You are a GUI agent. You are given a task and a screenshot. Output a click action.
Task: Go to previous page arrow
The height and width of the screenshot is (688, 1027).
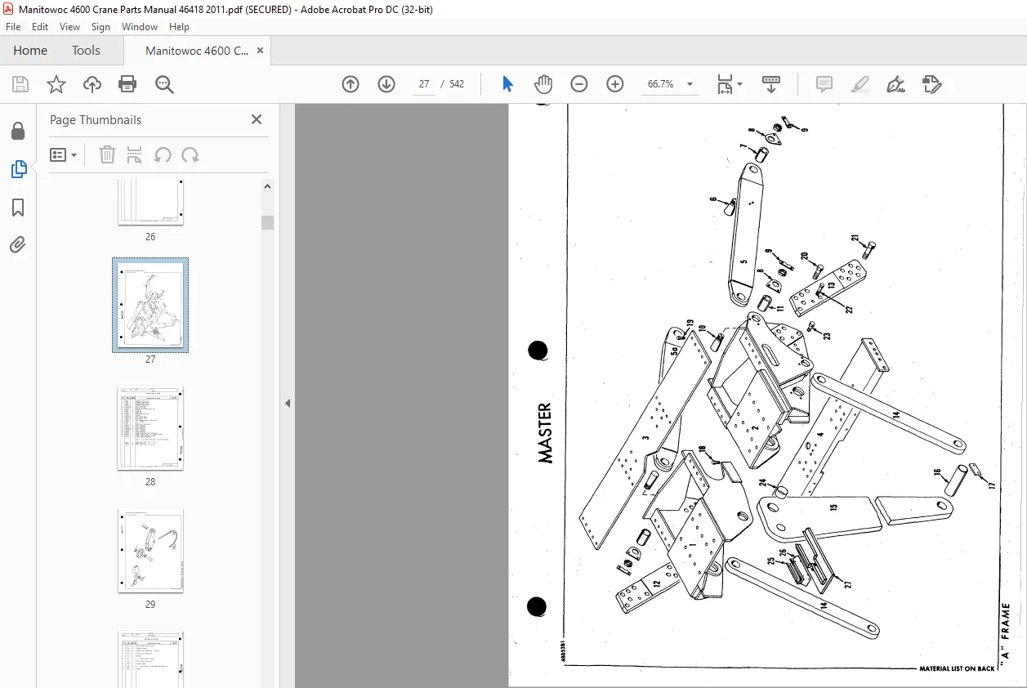point(351,84)
